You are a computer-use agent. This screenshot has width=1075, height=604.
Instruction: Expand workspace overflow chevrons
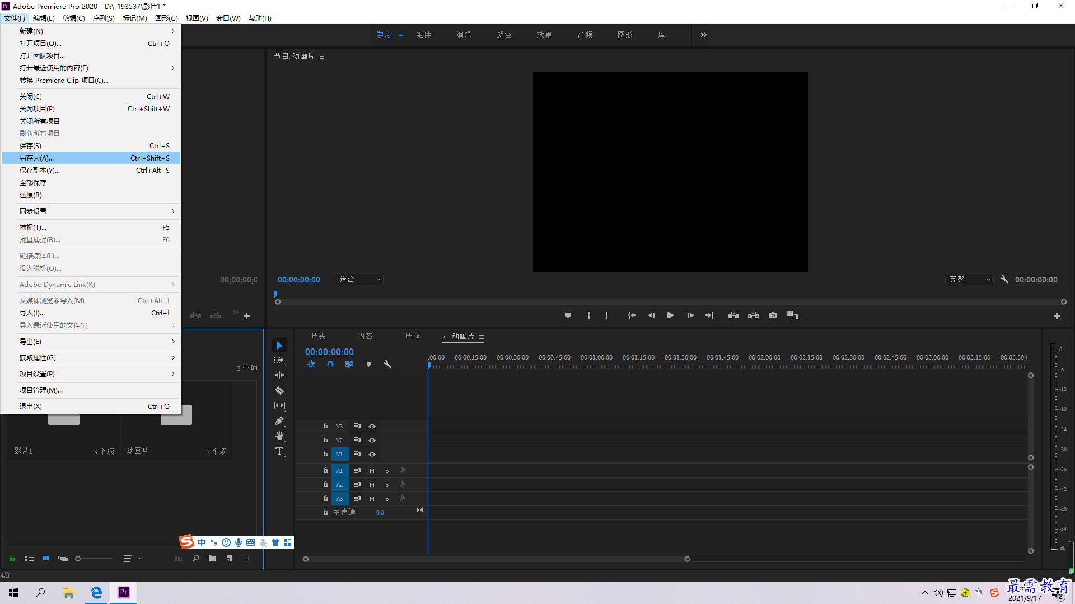704,35
